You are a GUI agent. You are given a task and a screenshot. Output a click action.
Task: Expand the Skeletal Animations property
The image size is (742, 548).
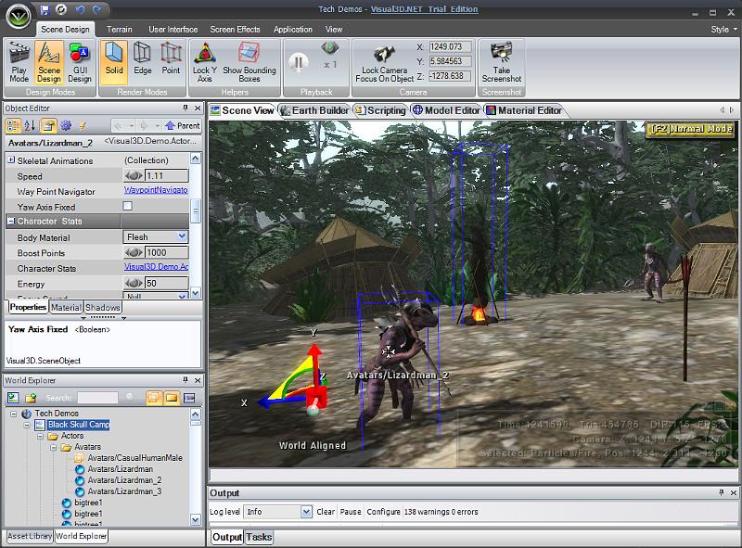click(10, 160)
